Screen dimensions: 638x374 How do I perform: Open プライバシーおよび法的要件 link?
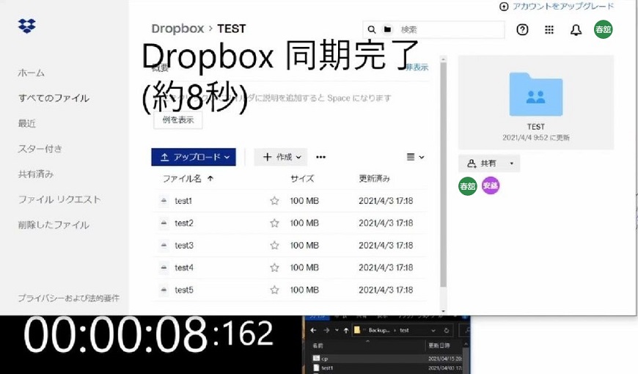pyautogui.click(x=69, y=298)
